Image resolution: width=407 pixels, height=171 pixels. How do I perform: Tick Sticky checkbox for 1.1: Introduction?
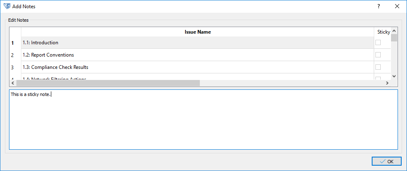tap(378, 43)
